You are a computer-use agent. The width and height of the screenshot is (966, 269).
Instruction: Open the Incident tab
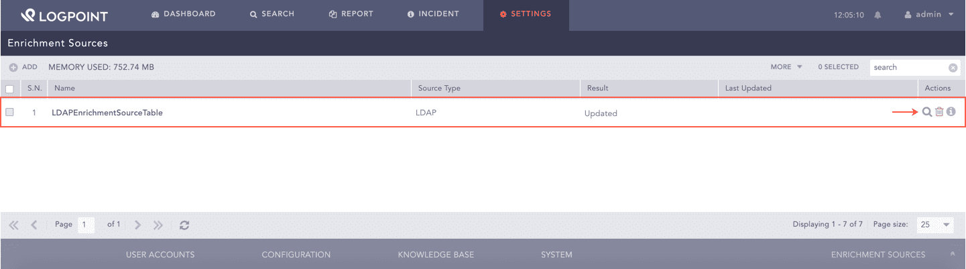pos(433,14)
